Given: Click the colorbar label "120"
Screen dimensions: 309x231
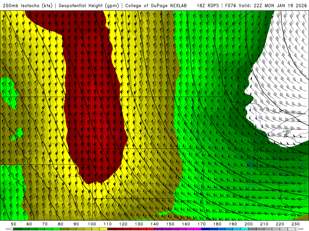Looking at the screenshot, I should tap(123, 224).
